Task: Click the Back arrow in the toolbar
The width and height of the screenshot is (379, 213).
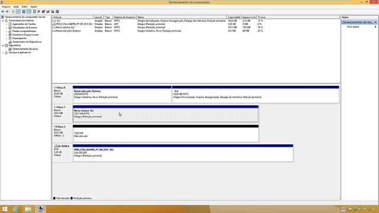Action: pyautogui.click(x=2, y=12)
